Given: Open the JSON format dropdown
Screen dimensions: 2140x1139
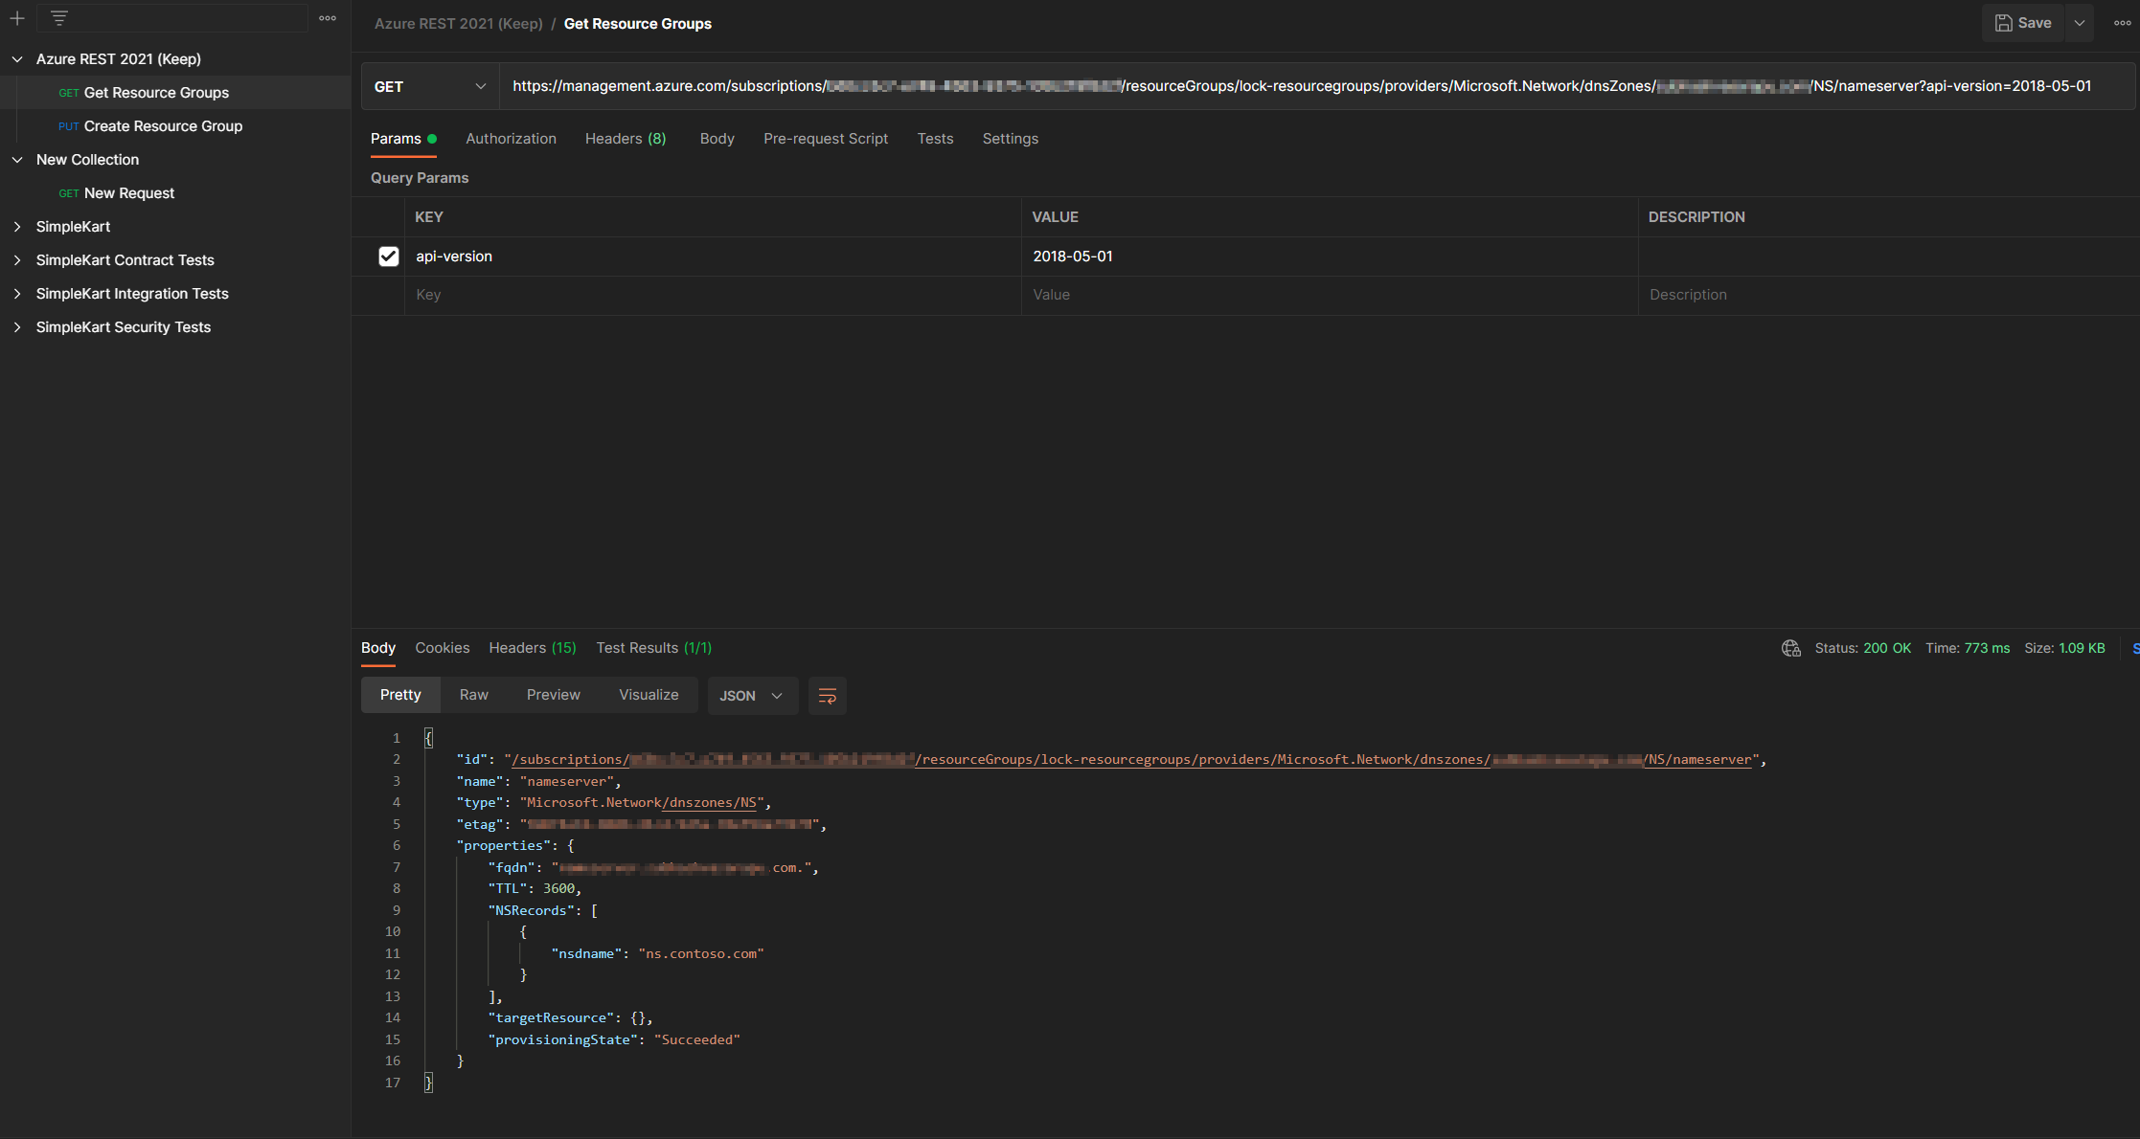Looking at the screenshot, I should point(751,696).
